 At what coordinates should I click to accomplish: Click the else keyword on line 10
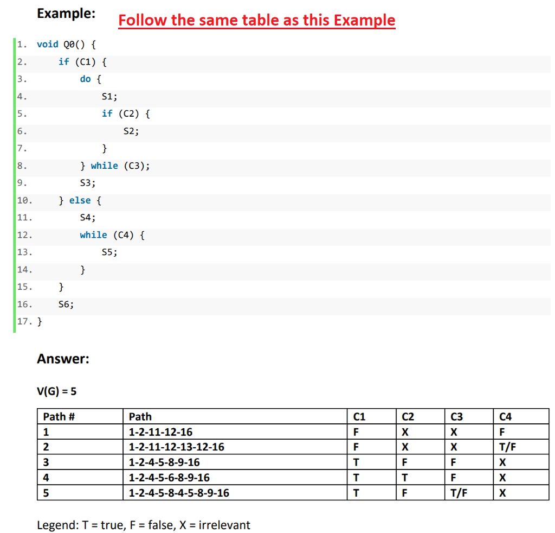[80, 200]
